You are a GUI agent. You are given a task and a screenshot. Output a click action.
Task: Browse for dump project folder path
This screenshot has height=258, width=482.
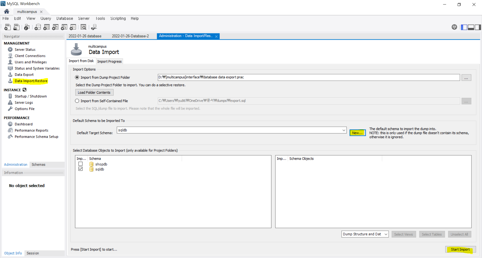coord(466,78)
